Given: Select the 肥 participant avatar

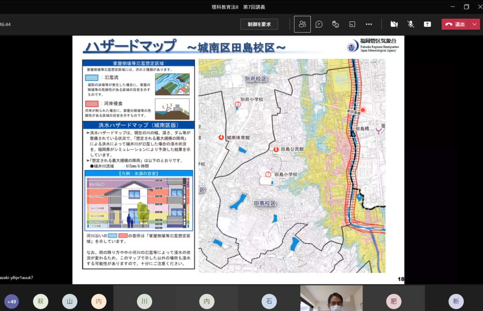Looking at the screenshot, I should coord(393,301).
